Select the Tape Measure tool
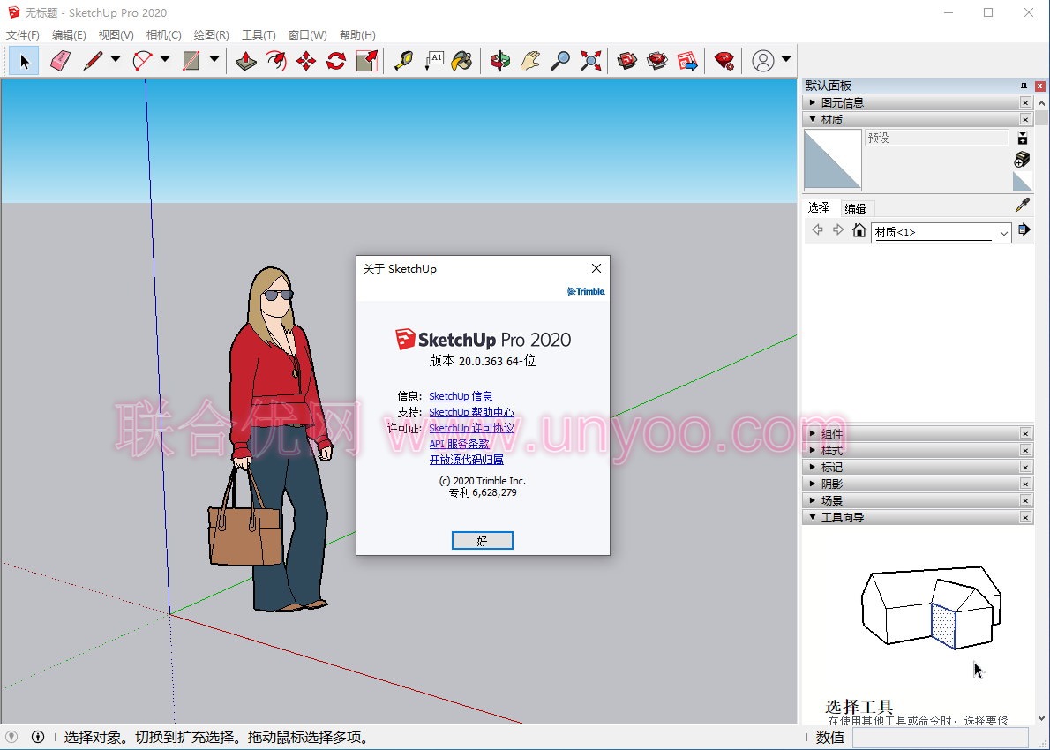The image size is (1050, 750). [x=404, y=61]
